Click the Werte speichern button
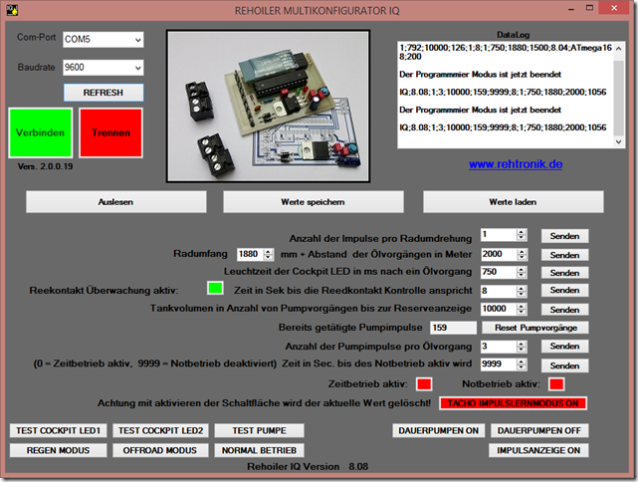The width and height of the screenshot is (638, 482). pyautogui.click(x=313, y=202)
